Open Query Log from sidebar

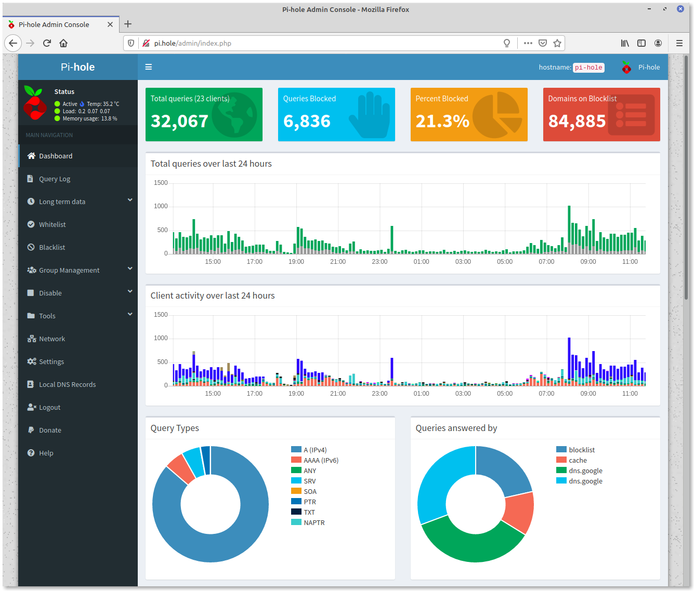55,179
